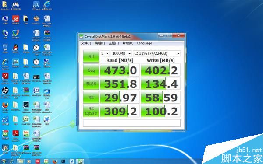The image size is (263, 164).
Task: Select the 4K write value 58.59
Action: [160, 97]
